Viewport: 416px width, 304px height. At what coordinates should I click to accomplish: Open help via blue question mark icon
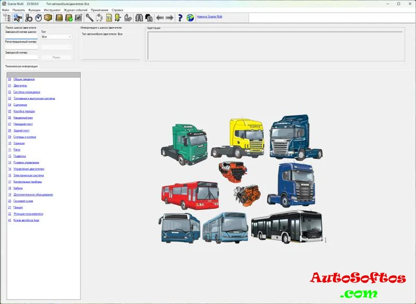point(180,18)
